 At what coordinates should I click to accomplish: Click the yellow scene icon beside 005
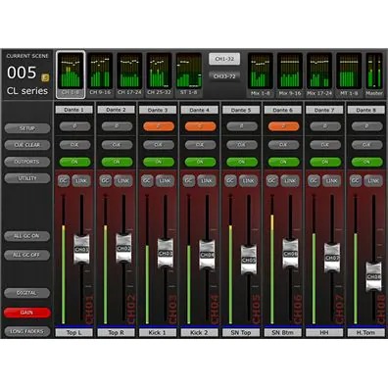point(45,77)
